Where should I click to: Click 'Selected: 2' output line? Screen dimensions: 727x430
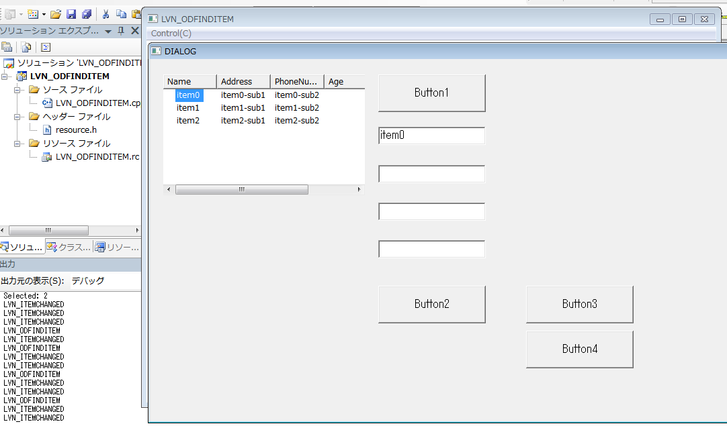pos(26,296)
